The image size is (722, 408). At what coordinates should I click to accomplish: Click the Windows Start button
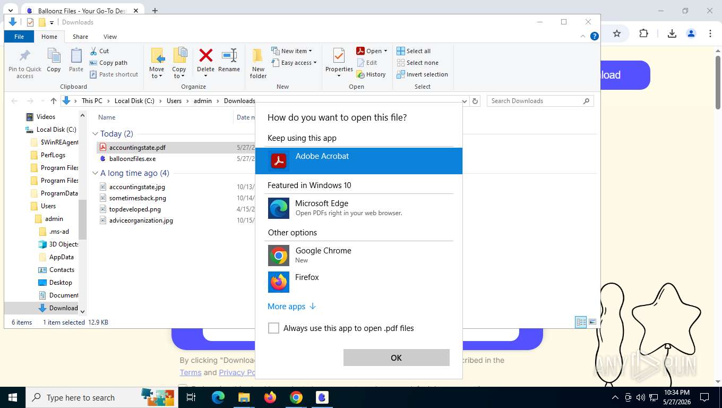(x=12, y=397)
